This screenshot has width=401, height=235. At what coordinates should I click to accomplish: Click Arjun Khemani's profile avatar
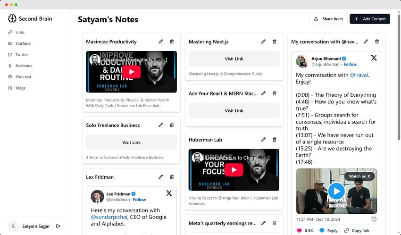pyautogui.click(x=302, y=61)
